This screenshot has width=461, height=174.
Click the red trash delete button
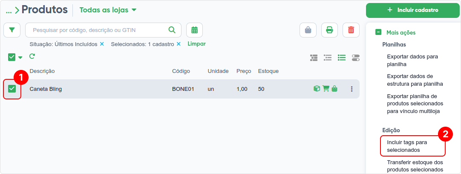(x=351, y=30)
